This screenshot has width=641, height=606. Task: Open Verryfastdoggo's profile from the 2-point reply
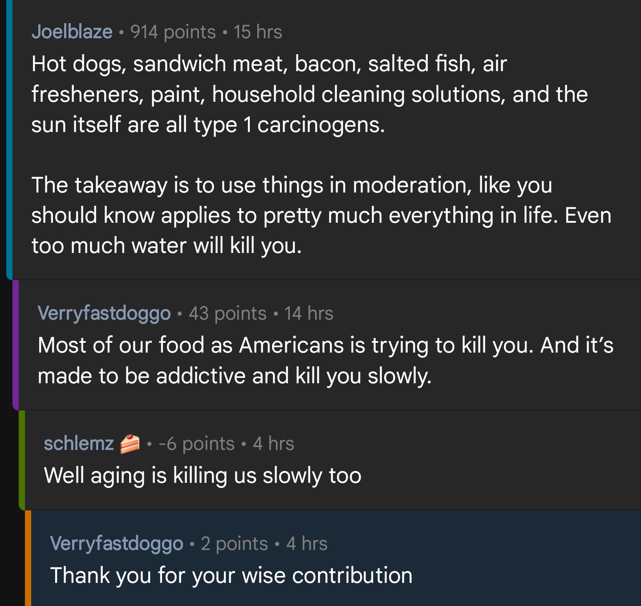(x=117, y=543)
